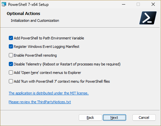161x126 pixels.
Task: Cancel the PowerShell setup
Action: [x=144, y=118]
